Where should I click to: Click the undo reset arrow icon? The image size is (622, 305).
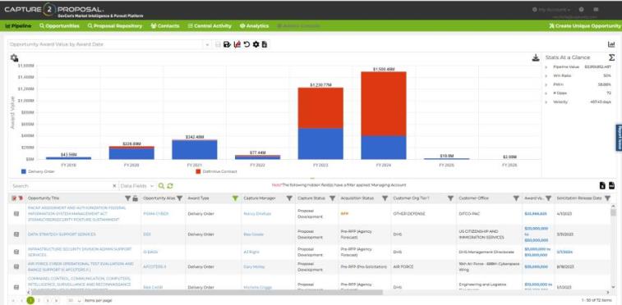246,45
